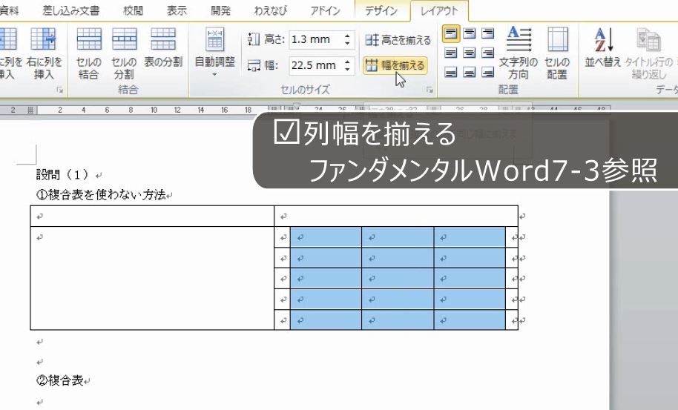The image size is (678, 410).
Task: Click the text 設問（１）
Action: point(63,174)
